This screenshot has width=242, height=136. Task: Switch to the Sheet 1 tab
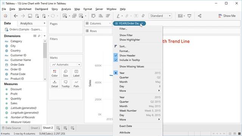(35, 128)
